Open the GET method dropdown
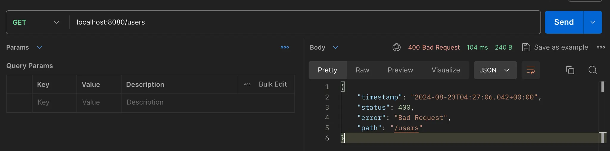 [36, 22]
